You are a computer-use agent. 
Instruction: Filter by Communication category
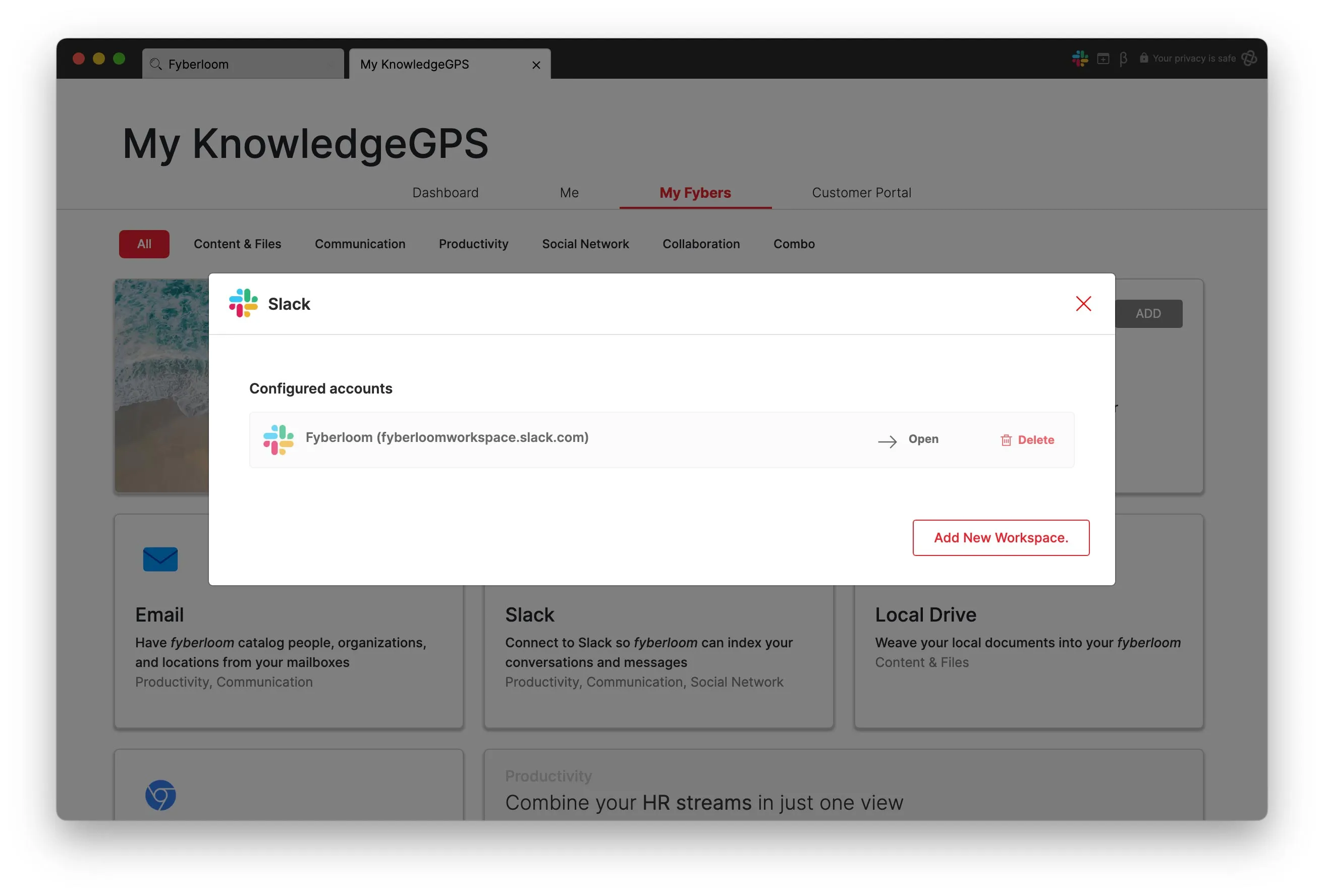359,244
